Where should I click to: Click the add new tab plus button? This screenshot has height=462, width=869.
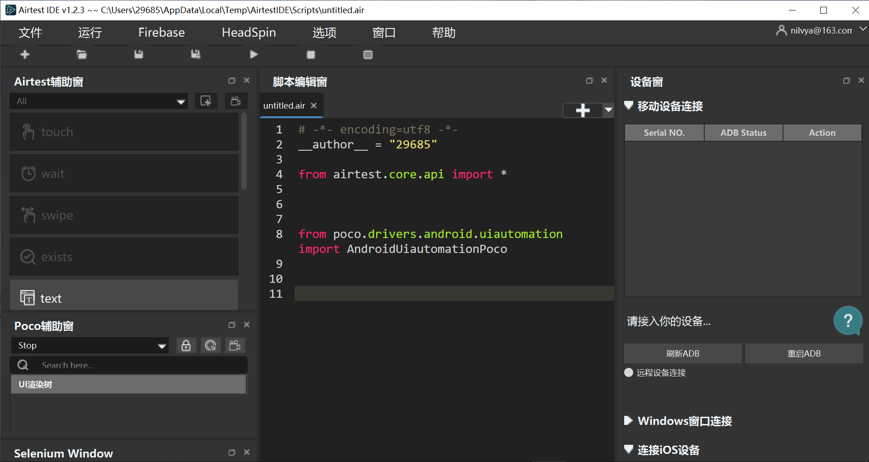pos(583,110)
